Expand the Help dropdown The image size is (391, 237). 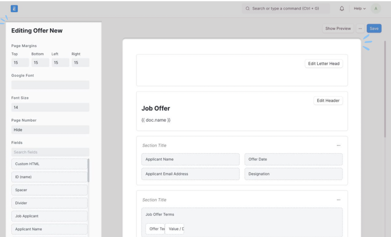(x=358, y=8)
